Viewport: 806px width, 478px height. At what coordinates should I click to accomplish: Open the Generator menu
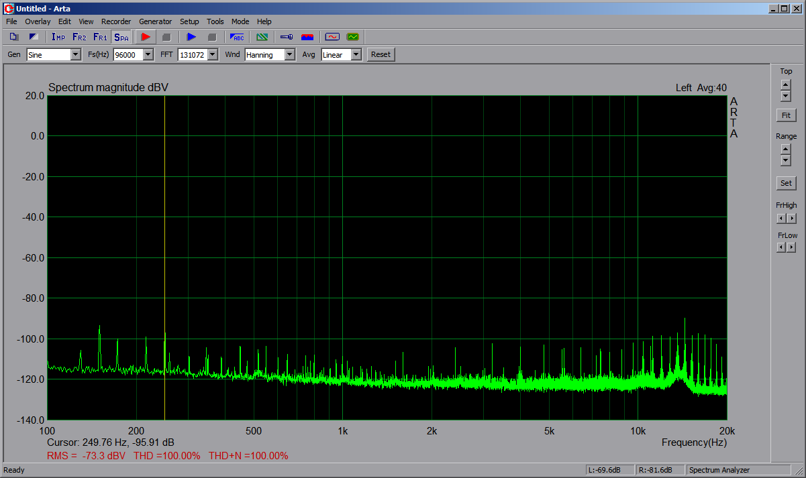(155, 21)
